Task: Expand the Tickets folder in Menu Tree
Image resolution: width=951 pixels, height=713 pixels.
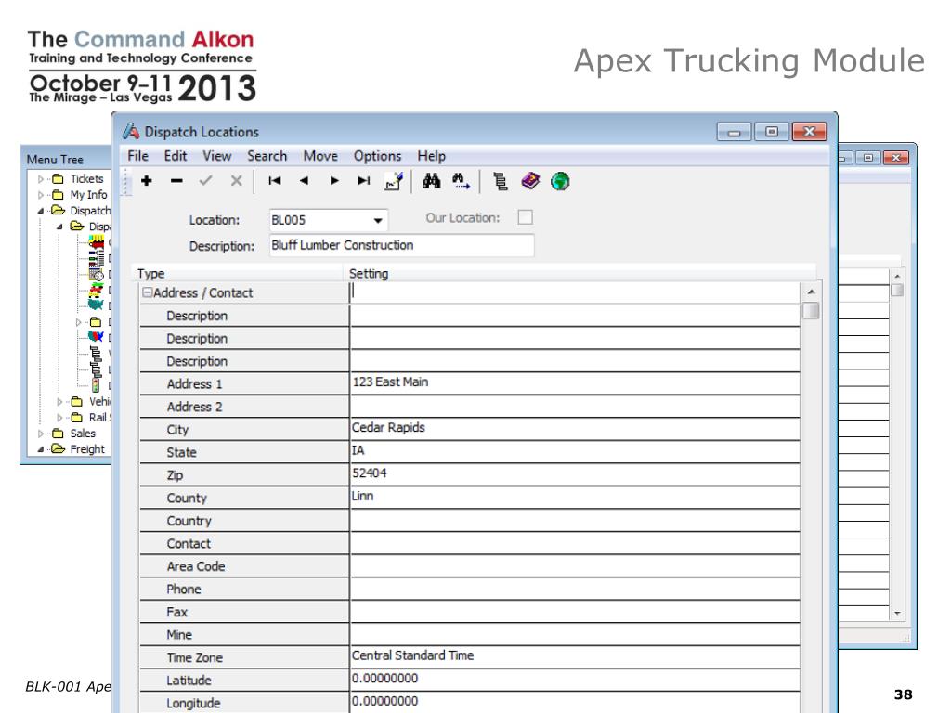Action: [x=41, y=179]
